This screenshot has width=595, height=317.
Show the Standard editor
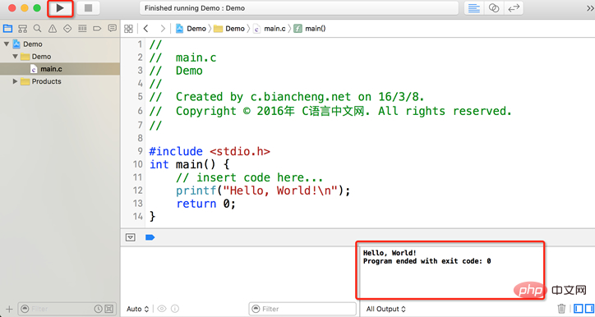pos(473,8)
